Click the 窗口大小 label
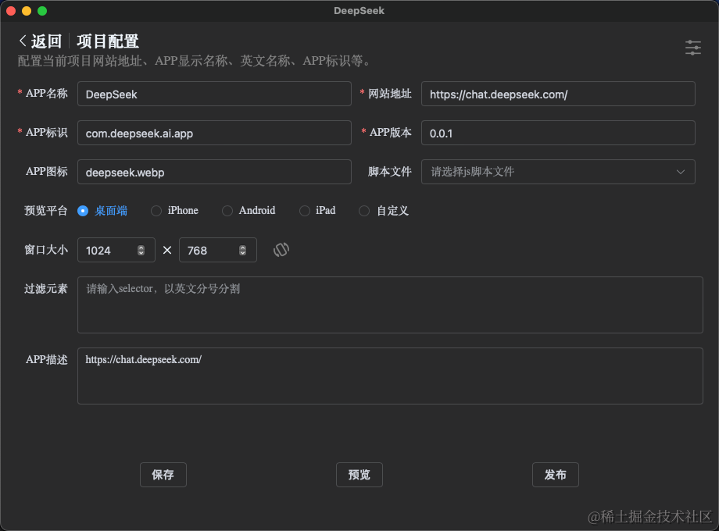The image size is (719, 531). (46, 250)
